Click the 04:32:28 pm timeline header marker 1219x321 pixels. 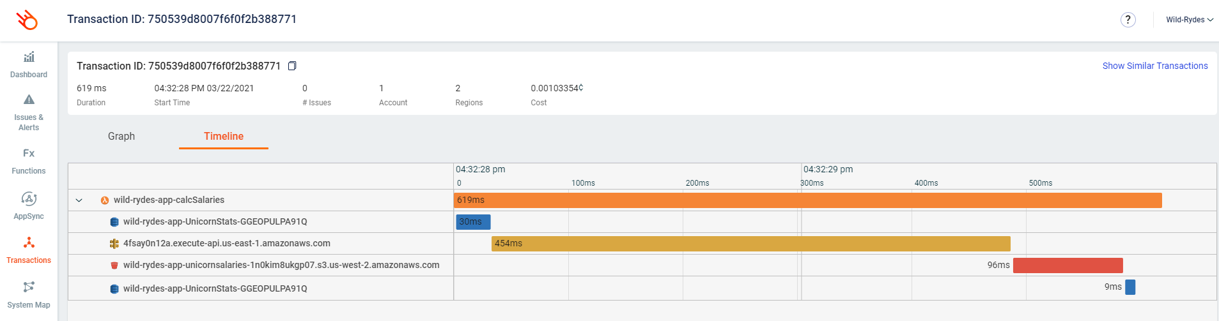[480, 169]
